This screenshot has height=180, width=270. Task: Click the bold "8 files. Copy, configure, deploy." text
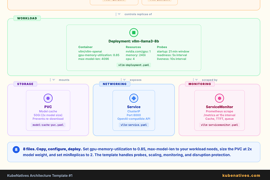click(x=52, y=149)
